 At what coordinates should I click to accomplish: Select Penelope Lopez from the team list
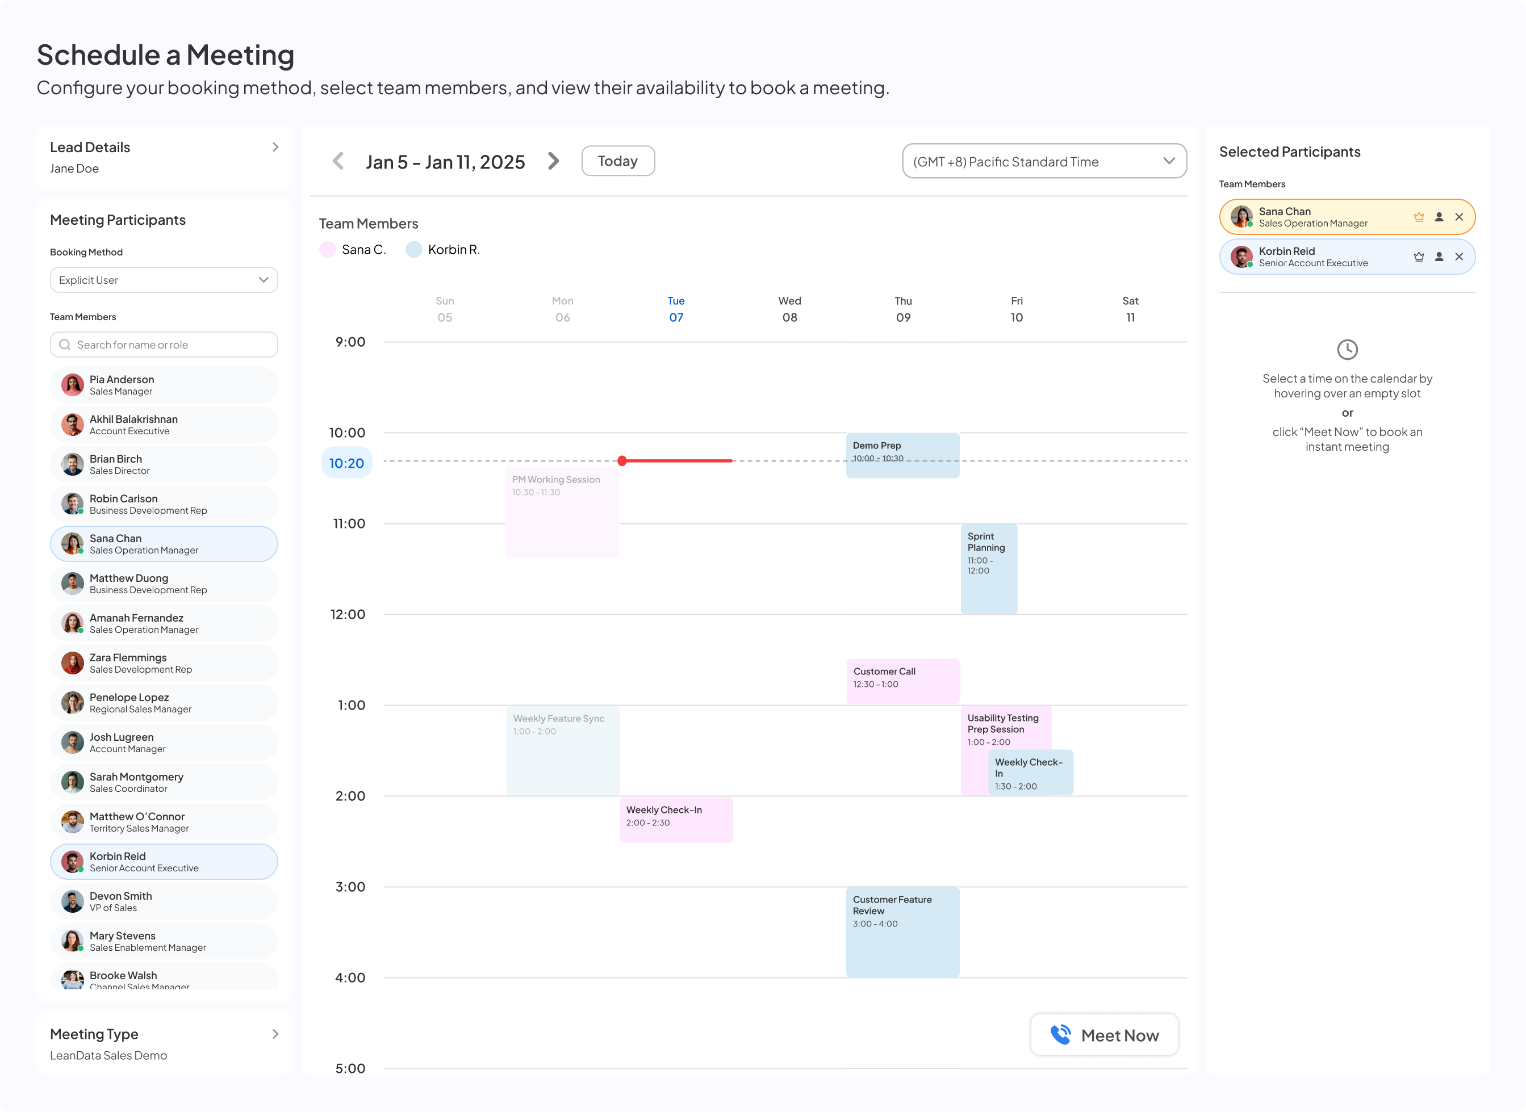coord(164,703)
